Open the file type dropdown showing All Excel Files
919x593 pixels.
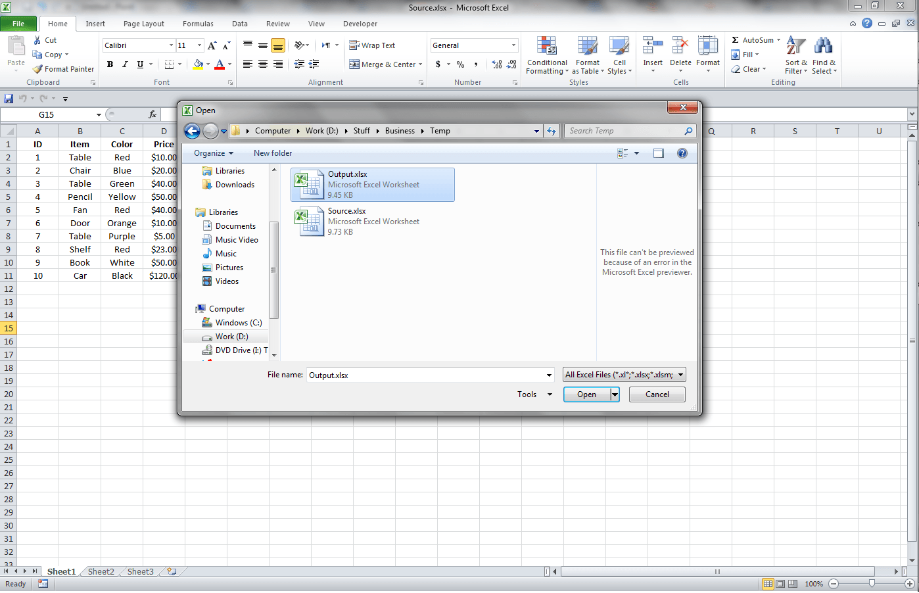point(623,374)
